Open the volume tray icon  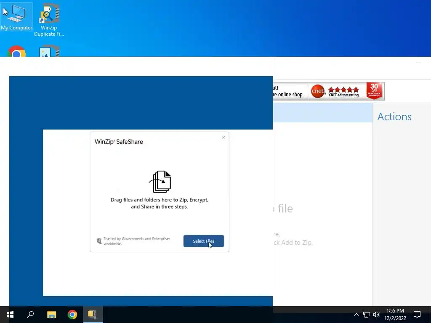[x=376, y=315]
